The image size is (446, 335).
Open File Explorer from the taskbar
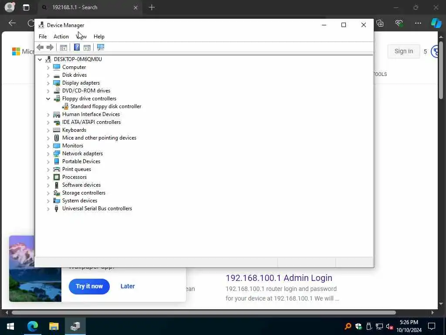coord(54,326)
